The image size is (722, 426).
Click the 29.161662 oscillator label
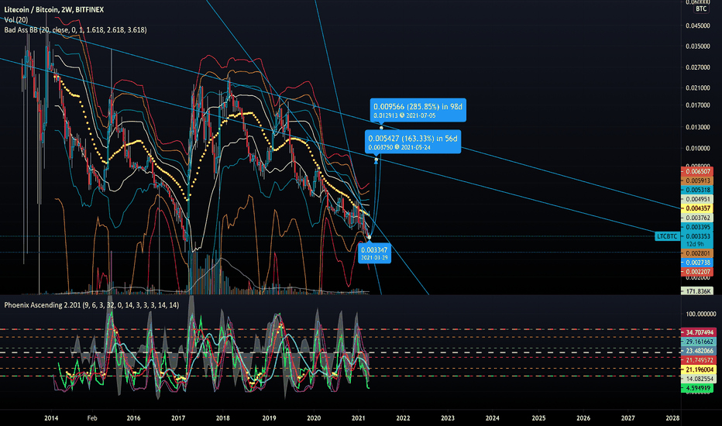[x=700, y=342]
